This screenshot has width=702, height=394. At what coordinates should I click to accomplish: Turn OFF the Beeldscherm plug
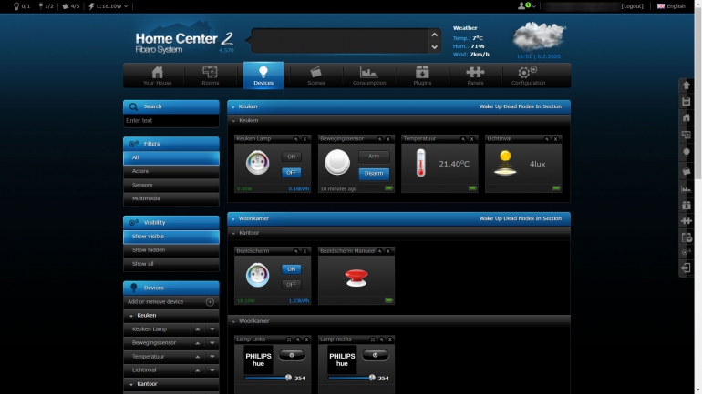[x=291, y=284]
